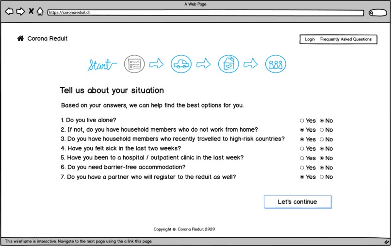The image size is (391, 246).
Task: Click the browser home icon
Action: click(x=40, y=11)
